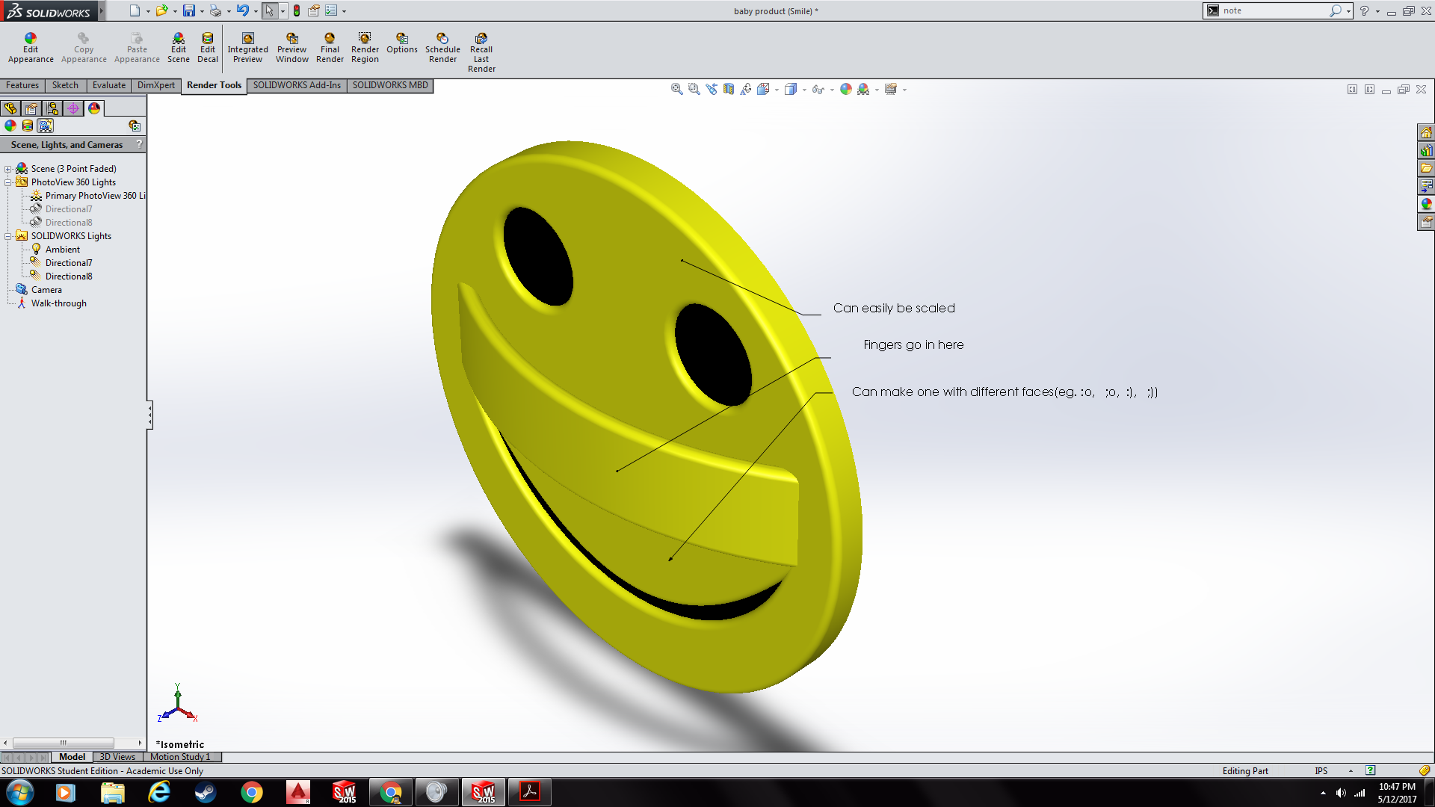Open Steam from the Windows taskbar
1435x807 pixels.
tap(205, 792)
